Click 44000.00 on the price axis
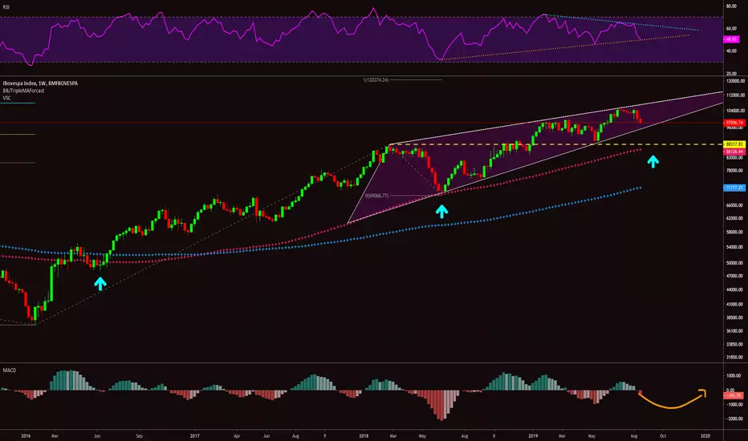 click(x=735, y=290)
